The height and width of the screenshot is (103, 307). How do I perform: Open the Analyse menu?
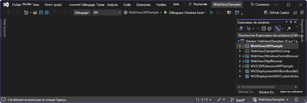coord(112,5)
